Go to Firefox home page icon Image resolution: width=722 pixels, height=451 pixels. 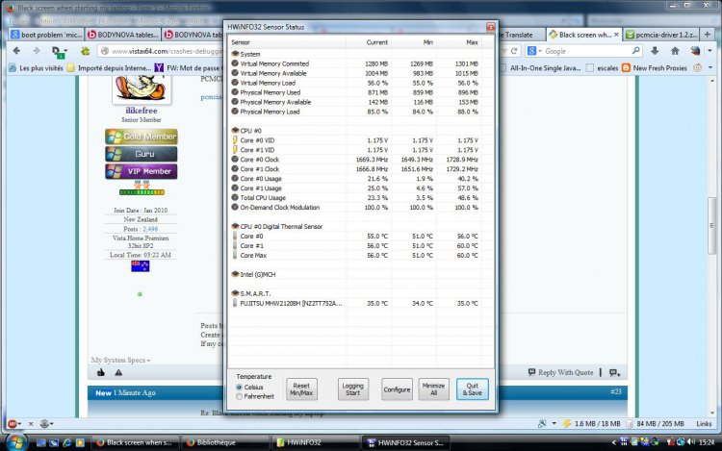(675, 51)
